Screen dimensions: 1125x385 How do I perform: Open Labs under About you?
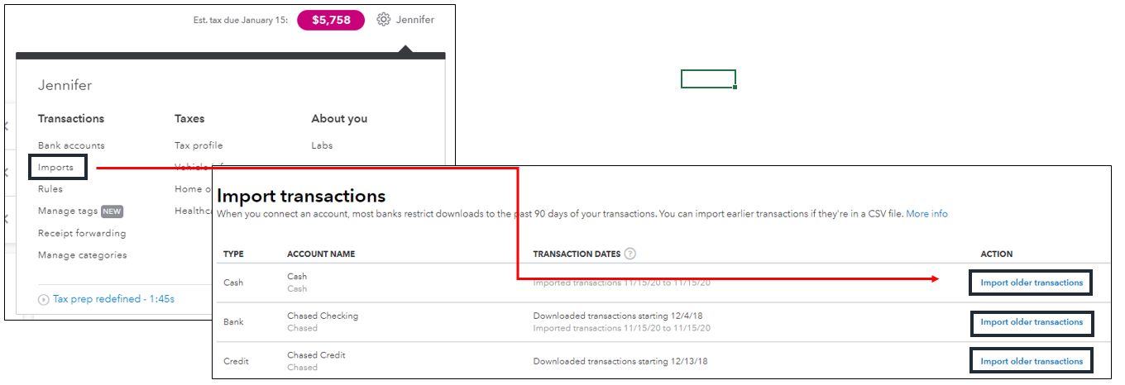(322, 145)
